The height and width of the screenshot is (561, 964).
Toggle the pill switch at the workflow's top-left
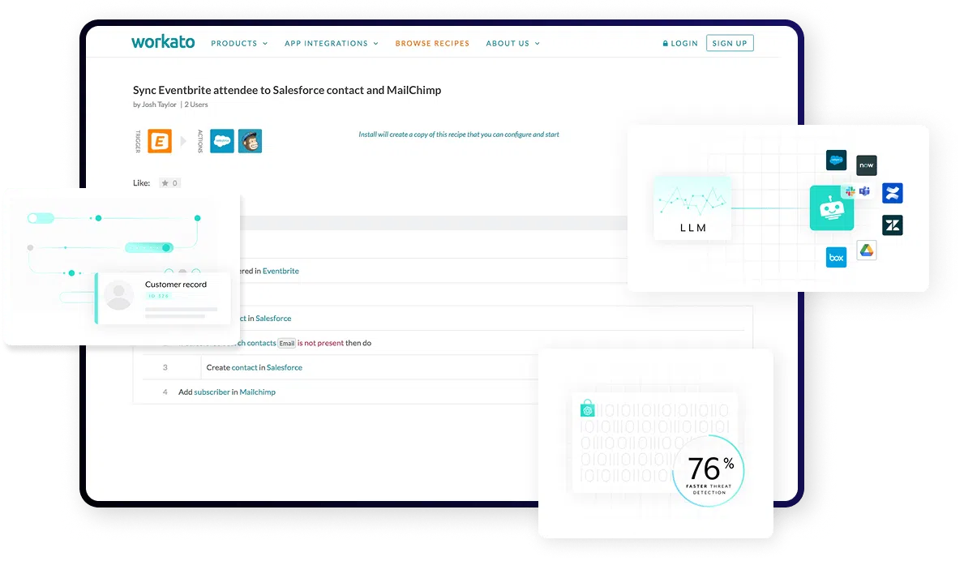[41, 218]
